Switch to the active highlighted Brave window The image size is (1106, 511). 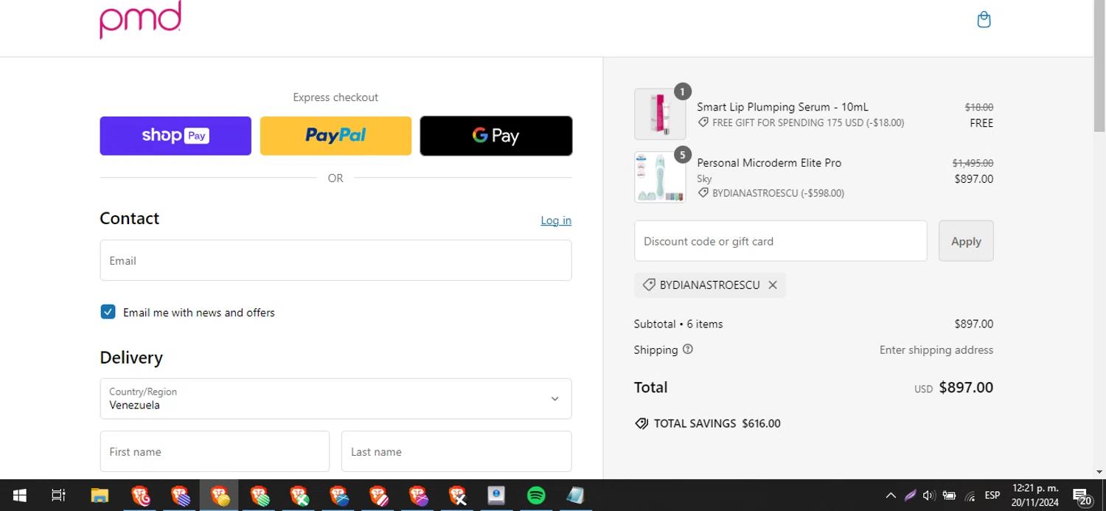click(x=219, y=496)
